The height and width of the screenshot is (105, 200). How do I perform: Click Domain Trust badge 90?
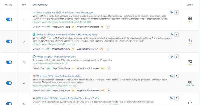point(48,68)
